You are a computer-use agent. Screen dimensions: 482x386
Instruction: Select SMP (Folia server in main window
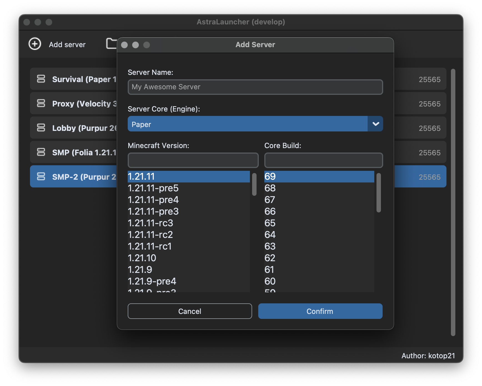(x=74, y=152)
